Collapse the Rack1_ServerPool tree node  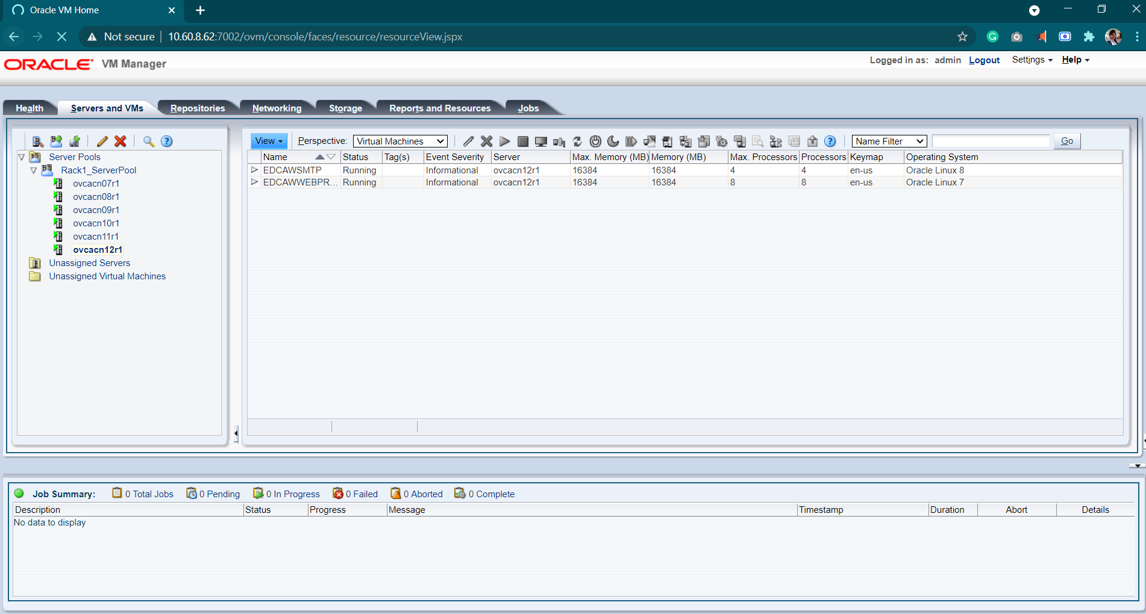(34, 170)
